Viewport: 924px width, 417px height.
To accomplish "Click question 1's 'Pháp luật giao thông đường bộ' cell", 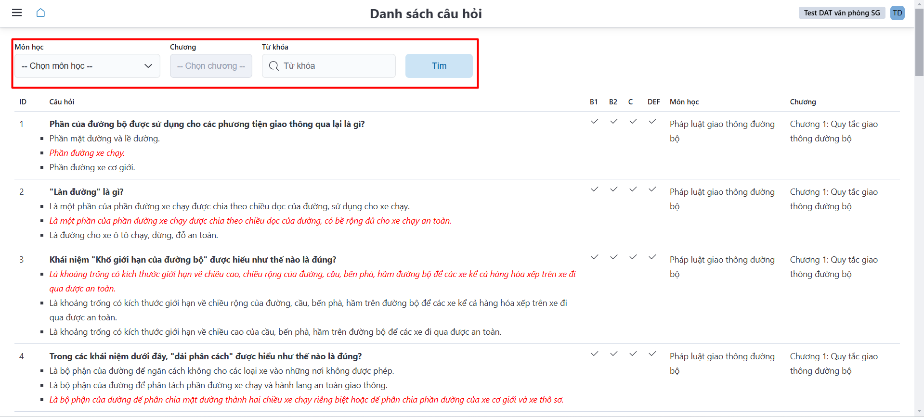I will coord(722,131).
